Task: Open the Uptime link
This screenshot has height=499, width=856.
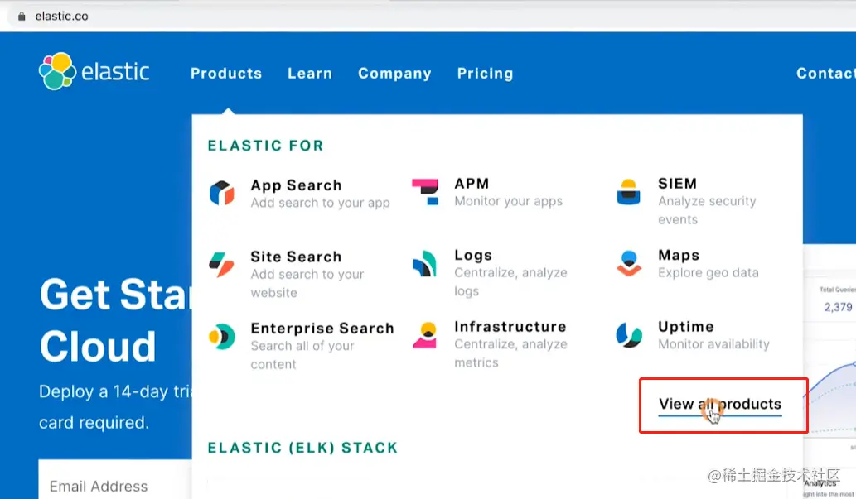Action: point(685,327)
